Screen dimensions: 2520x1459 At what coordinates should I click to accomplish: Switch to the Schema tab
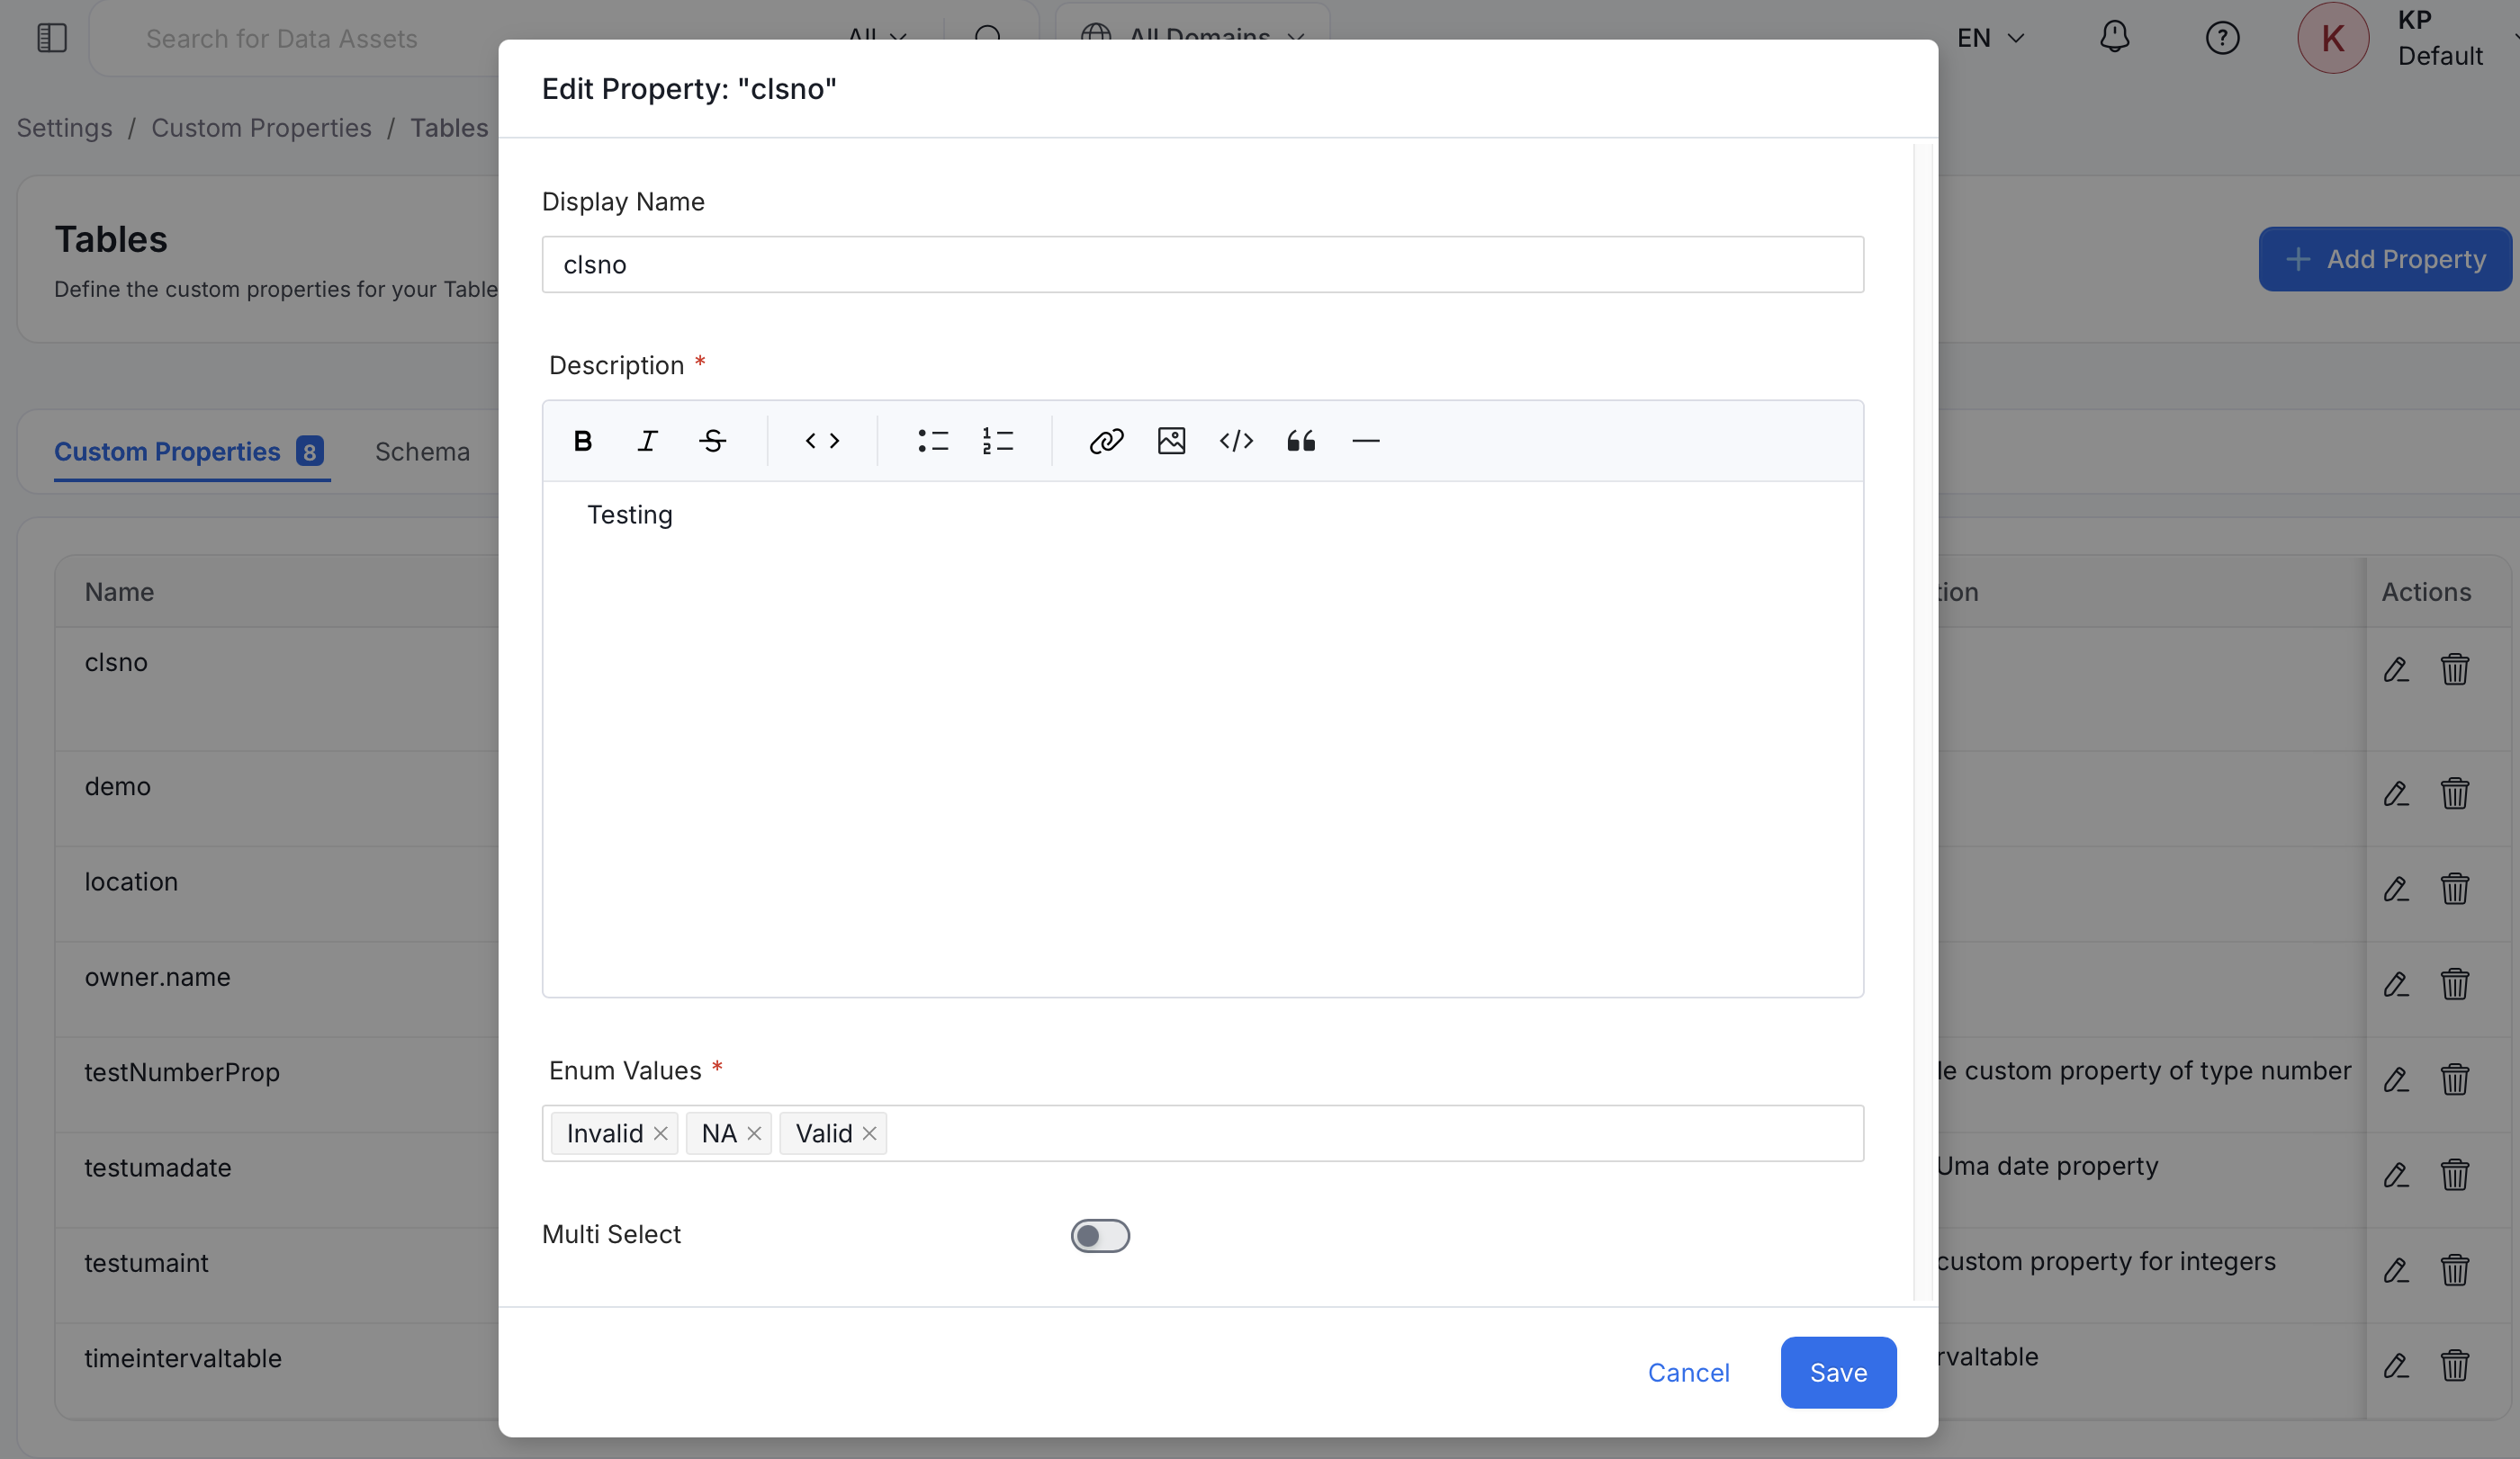click(422, 452)
